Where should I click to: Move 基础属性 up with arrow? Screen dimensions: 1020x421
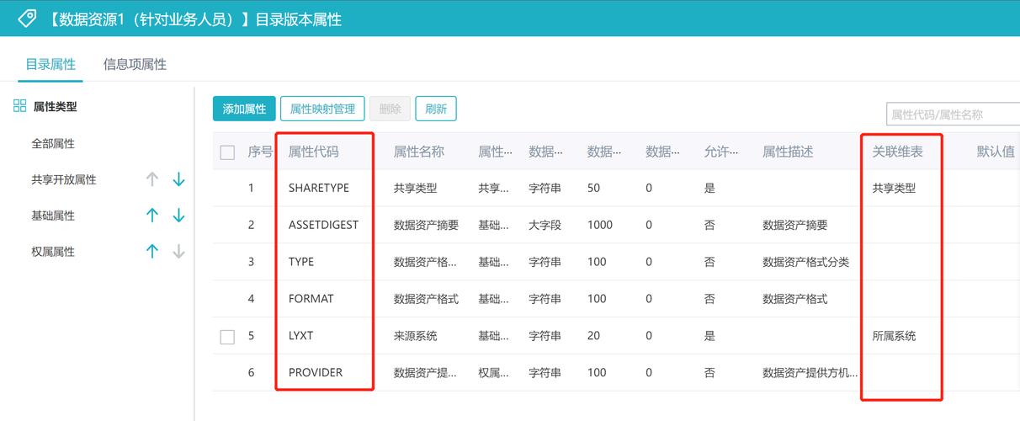click(152, 216)
